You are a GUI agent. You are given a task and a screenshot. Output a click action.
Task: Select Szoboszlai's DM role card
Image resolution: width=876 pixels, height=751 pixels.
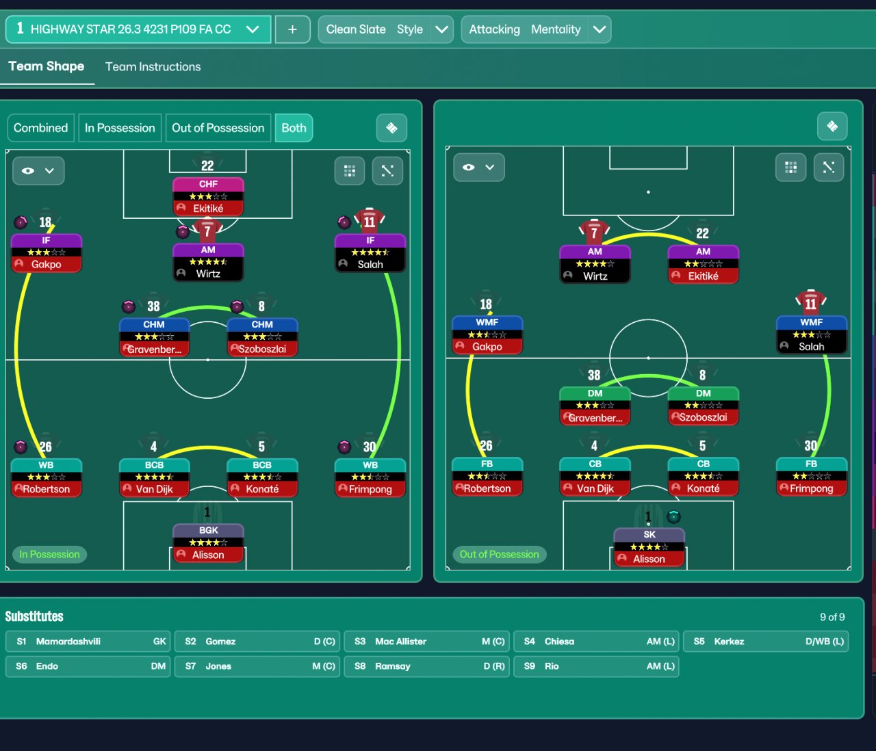pos(703,406)
